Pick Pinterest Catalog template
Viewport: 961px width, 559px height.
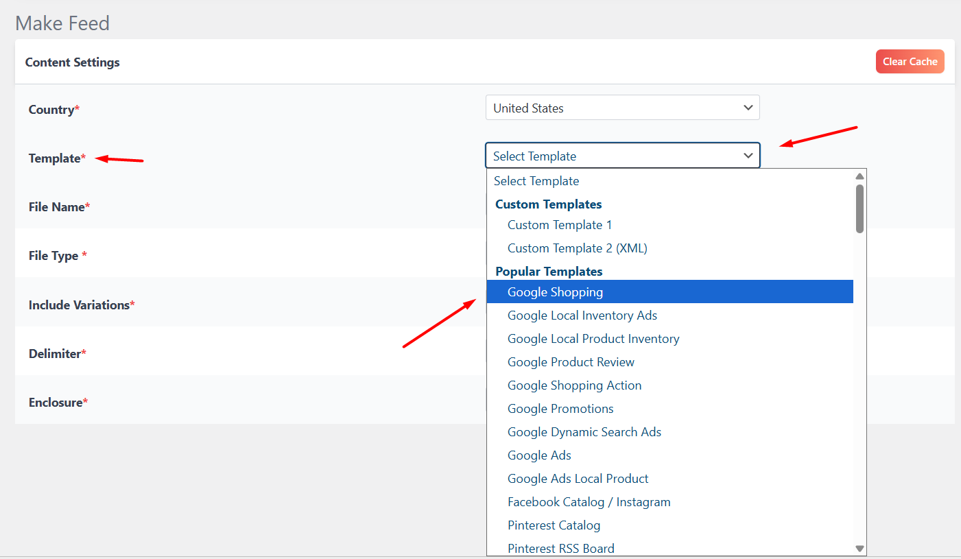click(x=669, y=525)
